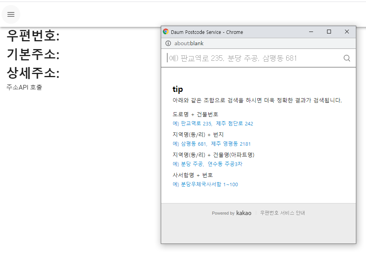Select example link 삼평동 681
Image resolution: width=366 pixels, height=254 pixels.
[x=194, y=144]
